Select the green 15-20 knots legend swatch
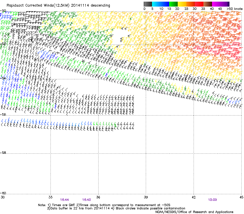Screen dimensions: 244x214 [x=173, y=4]
